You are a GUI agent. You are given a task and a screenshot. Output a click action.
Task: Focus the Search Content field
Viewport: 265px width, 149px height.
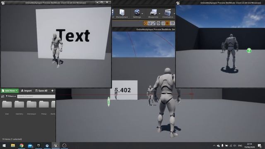pyautogui.click(x=36, y=96)
